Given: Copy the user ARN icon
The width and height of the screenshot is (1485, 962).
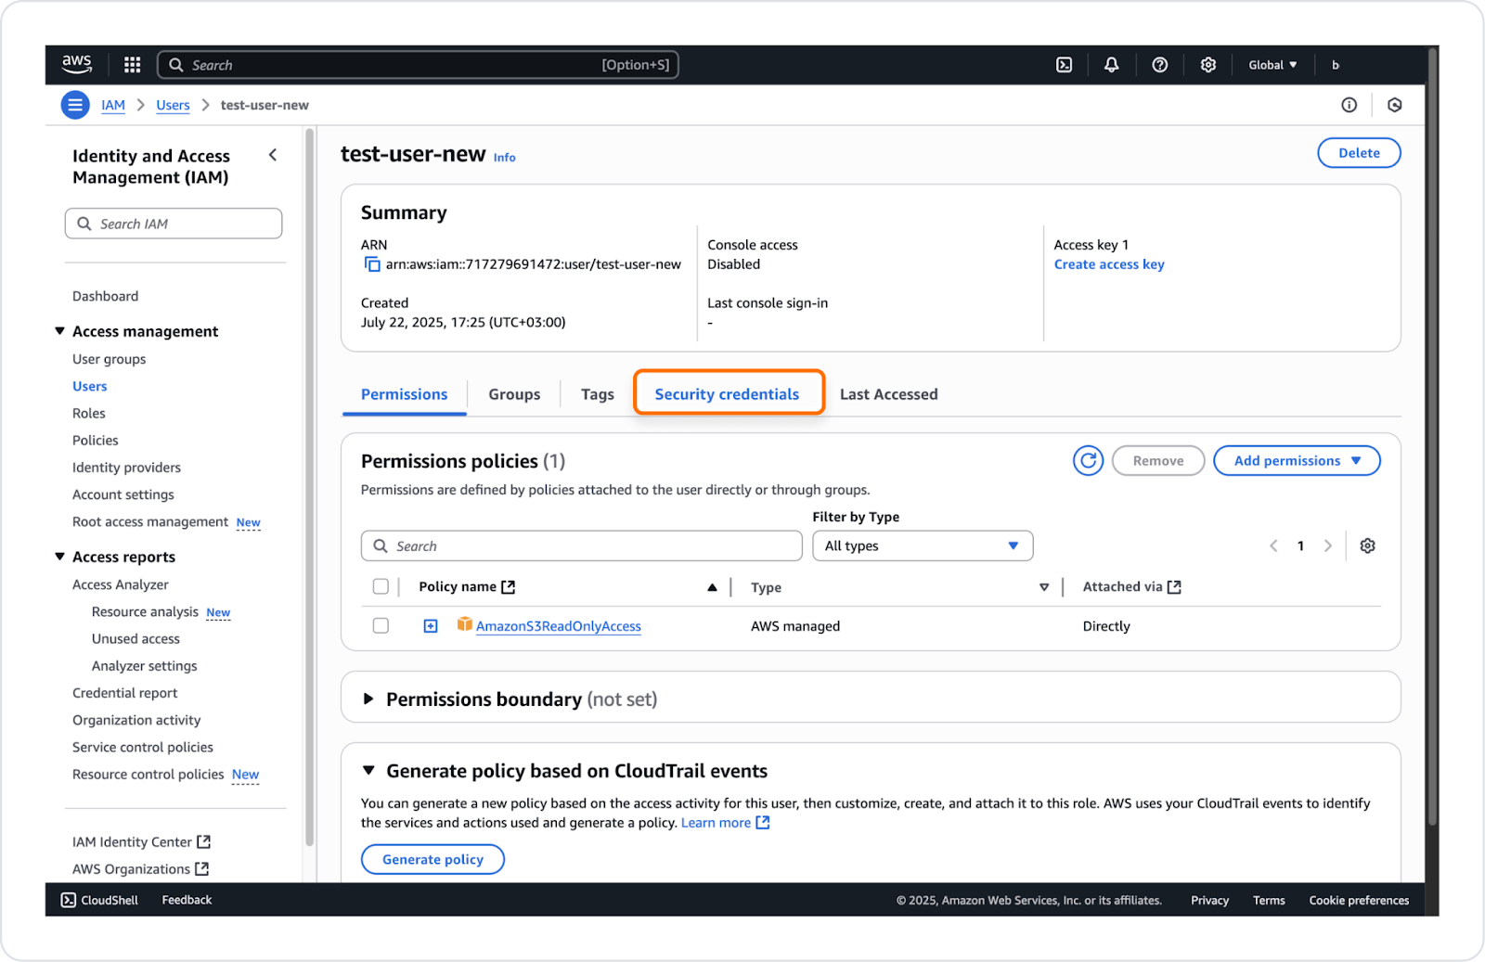Looking at the screenshot, I should [x=372, y=265].
